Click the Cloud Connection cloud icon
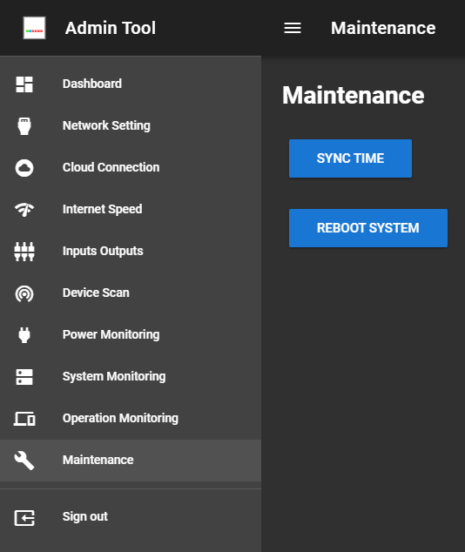The image size is (465, 552). pyautogui.click(x=24, y=168)
